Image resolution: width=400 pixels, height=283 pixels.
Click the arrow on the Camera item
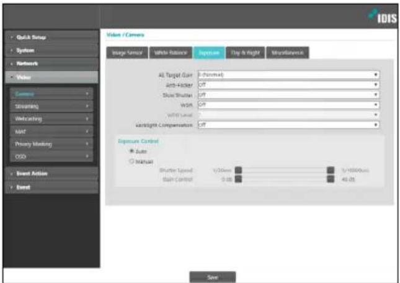[87, 94]
